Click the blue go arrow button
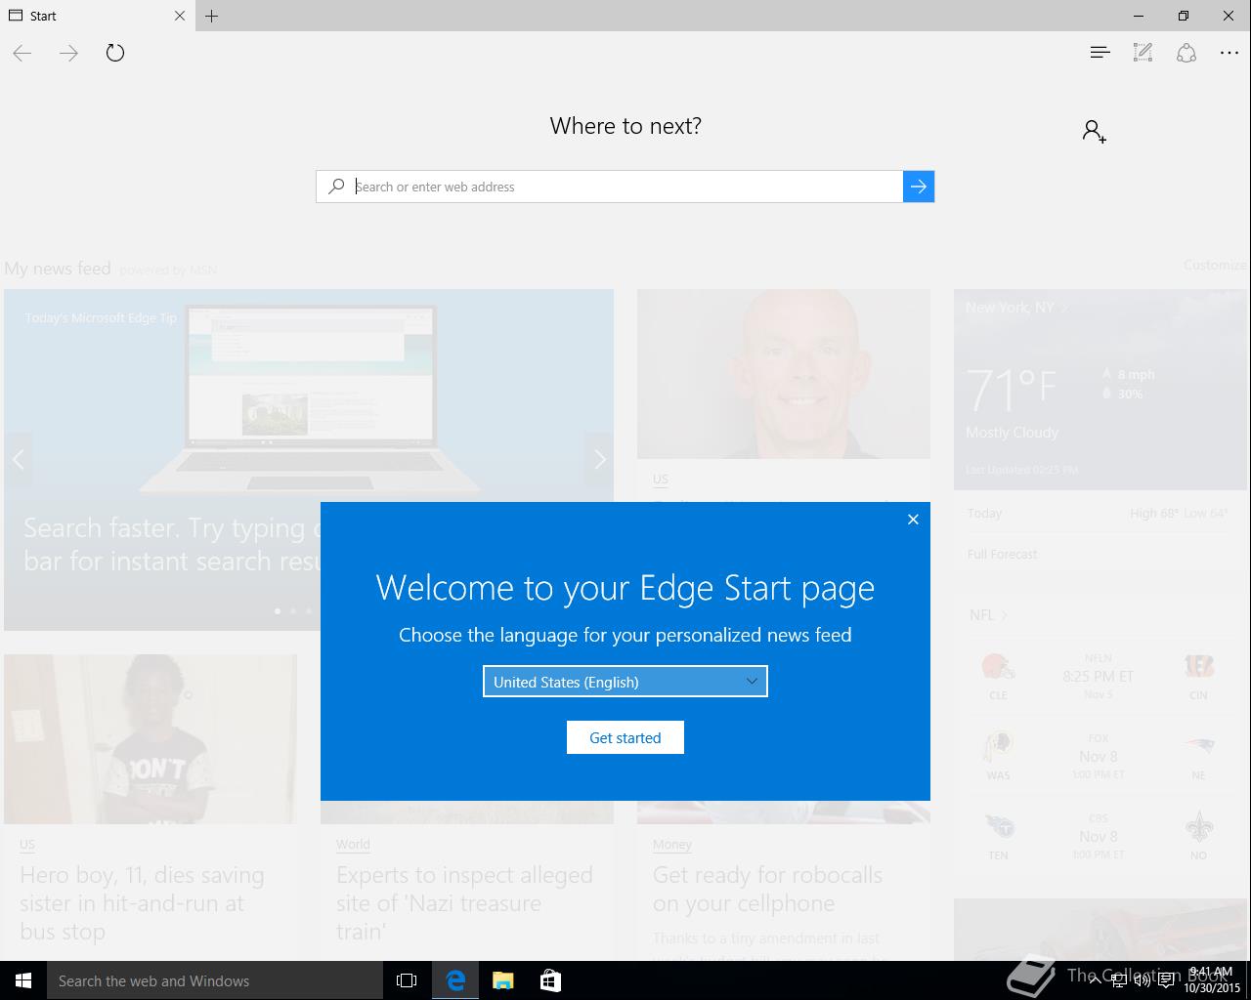Image resolution: width=1251 pixels, height=1000 pixels. click(919, 187)
